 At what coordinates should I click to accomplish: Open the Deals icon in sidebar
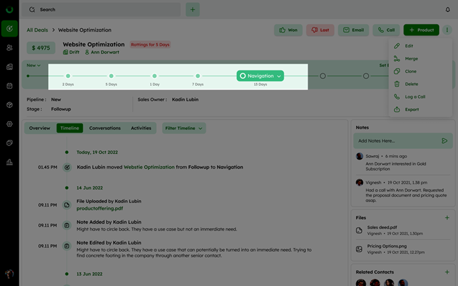pyautogui.click(x=9, y=28)
